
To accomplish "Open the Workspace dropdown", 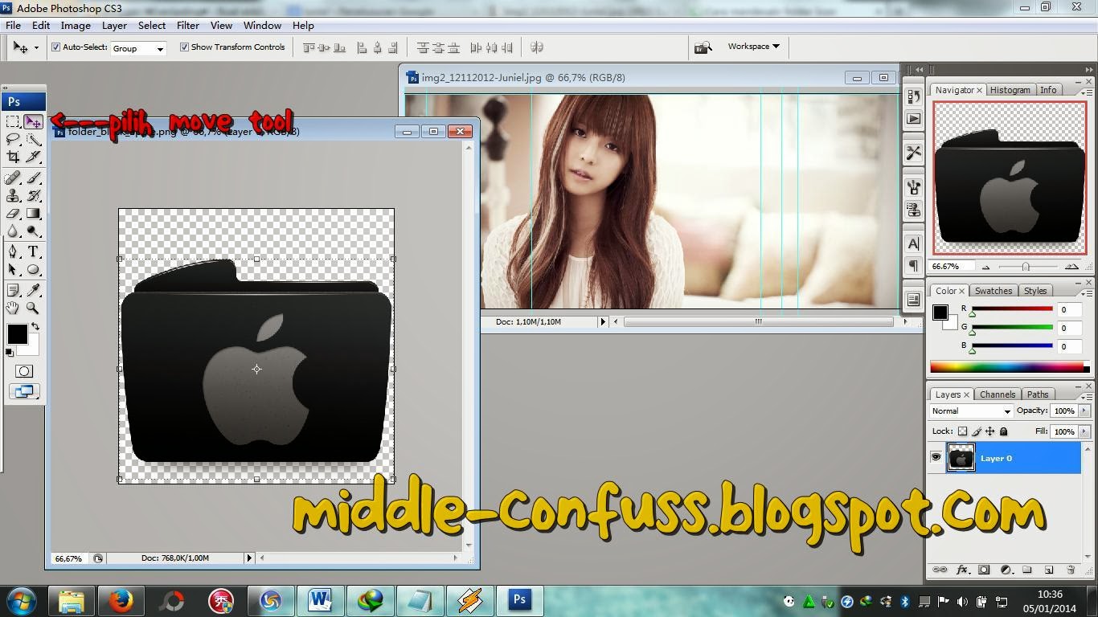I will [752, 47].
